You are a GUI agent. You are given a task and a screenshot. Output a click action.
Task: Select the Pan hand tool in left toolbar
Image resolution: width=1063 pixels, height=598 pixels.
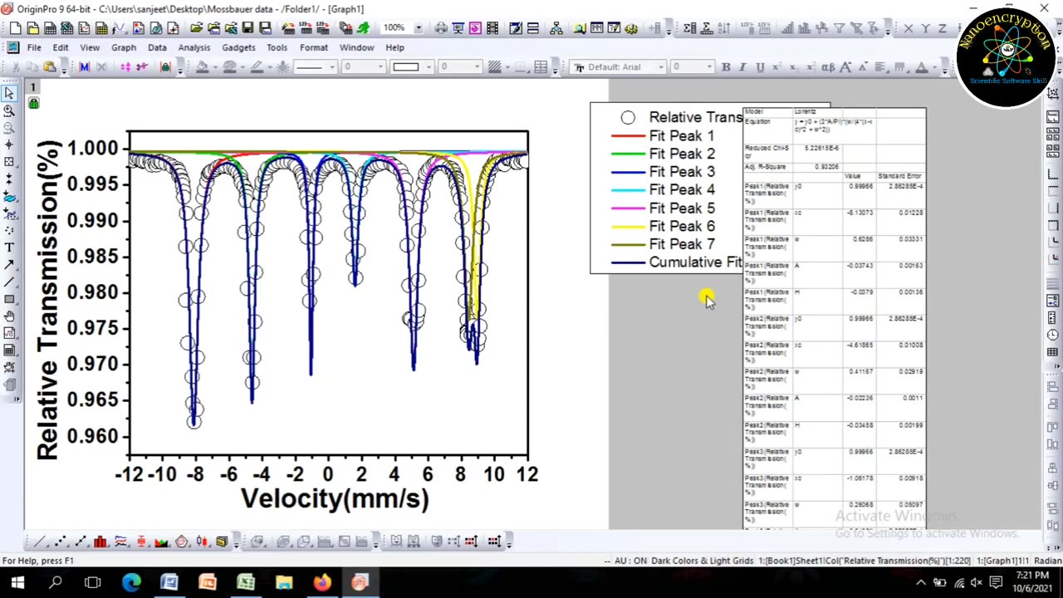pyautogui.click(x=9, y=316)
